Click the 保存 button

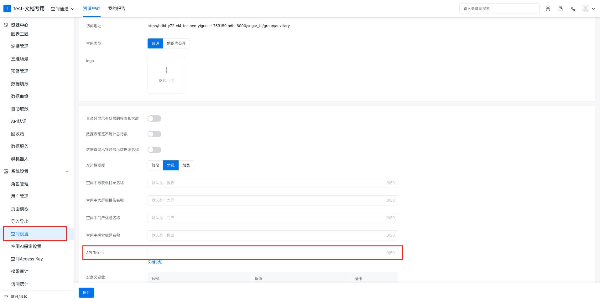86,293
